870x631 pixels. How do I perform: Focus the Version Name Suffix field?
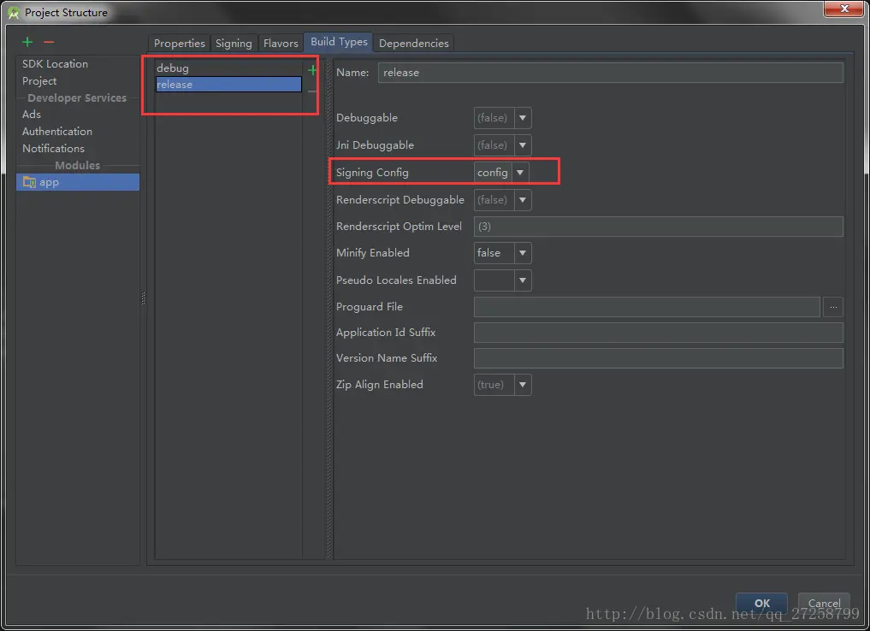coord(658,358)
